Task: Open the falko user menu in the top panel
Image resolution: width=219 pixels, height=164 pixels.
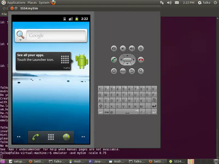Action: tap(204, 2)
